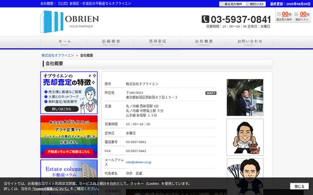The image size is (313, 195).
Task: Open Estate column 不動産コラム banner
Action: 69,169
